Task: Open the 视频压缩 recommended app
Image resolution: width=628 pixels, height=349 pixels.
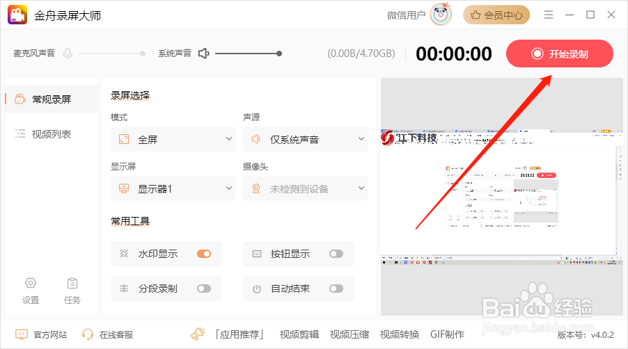Action: coord(350,334)
